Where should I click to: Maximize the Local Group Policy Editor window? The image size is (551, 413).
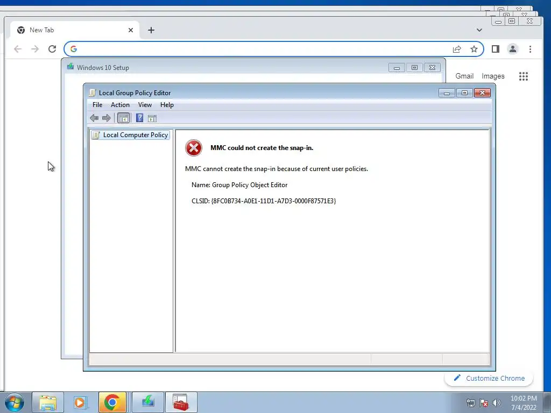pos(464,92)
